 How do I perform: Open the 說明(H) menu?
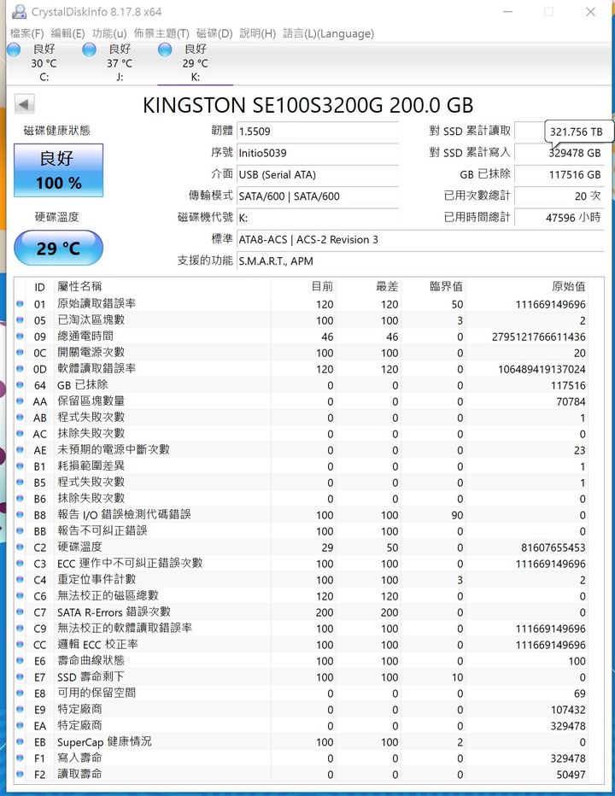click(257, 33)
